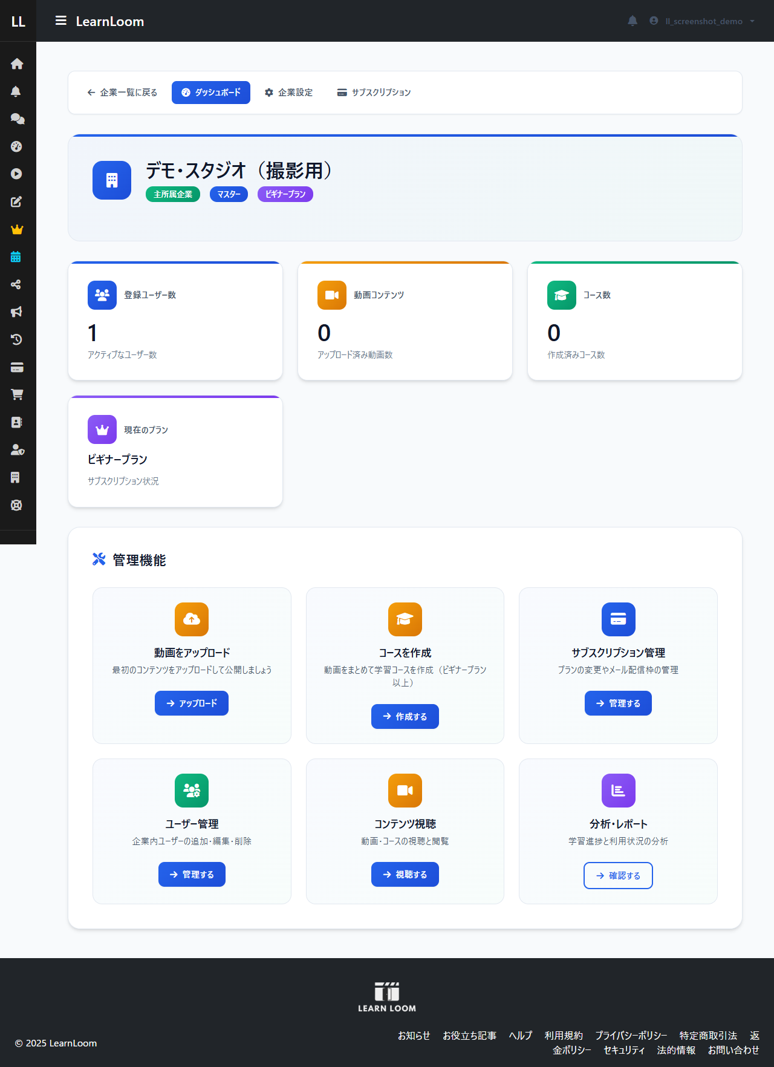Open dashboard gauge icon in sidebar
This screenshot has width=774, height=1067.
[16, 146]
